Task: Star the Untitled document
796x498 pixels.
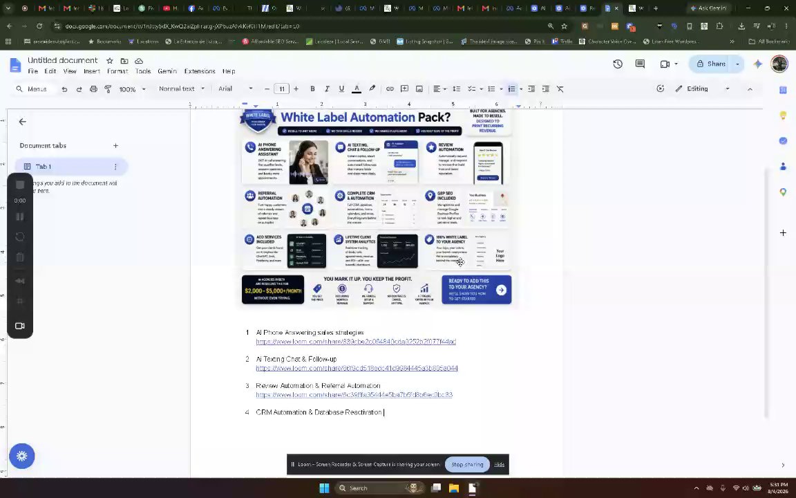Action: [110, 60]
